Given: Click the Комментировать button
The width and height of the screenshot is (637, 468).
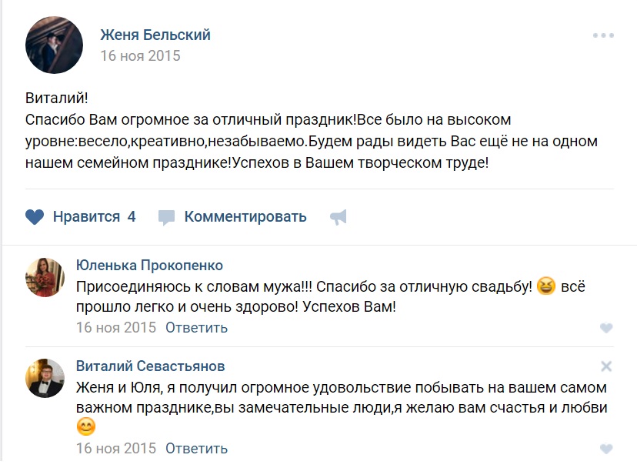Looking at the screenshot, I should coord(245,217).
